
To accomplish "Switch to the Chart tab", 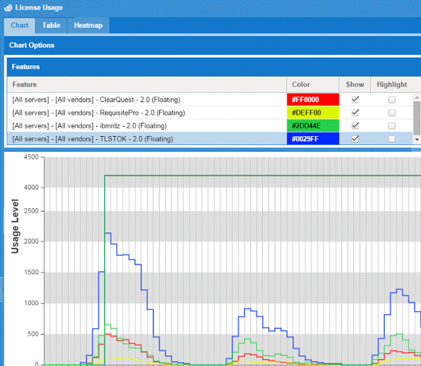I will 19,26.
